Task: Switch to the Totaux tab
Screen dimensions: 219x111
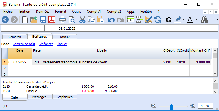Action: click(x=64, y=37)
